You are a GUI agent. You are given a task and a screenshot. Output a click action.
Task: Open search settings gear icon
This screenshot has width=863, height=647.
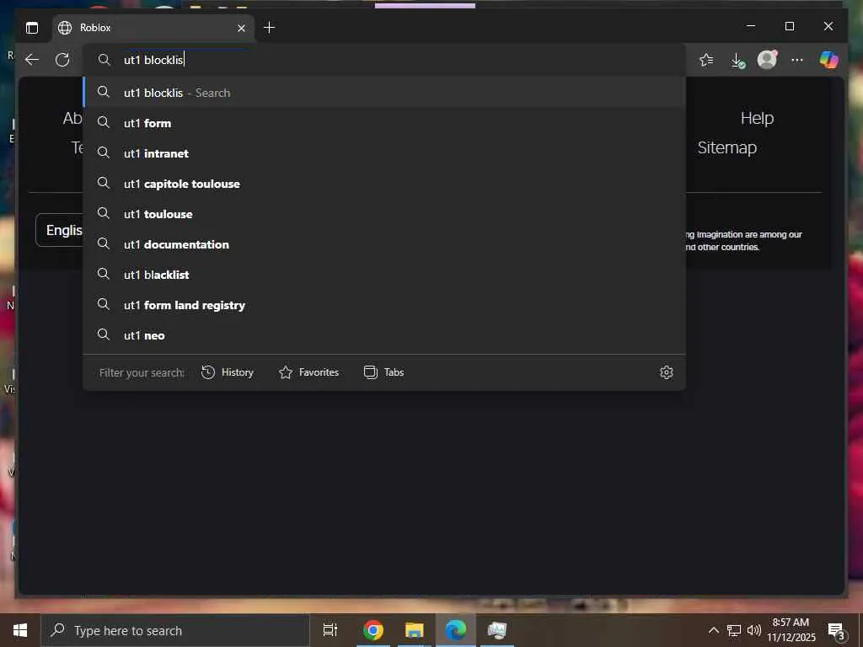click(666, 372)
